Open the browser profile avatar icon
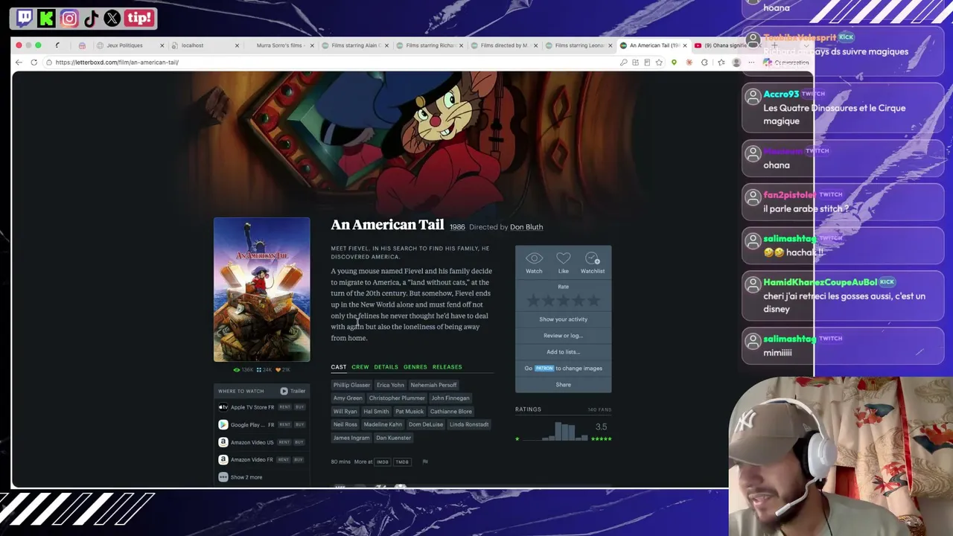The image size is (953, 536). (736, 63)
